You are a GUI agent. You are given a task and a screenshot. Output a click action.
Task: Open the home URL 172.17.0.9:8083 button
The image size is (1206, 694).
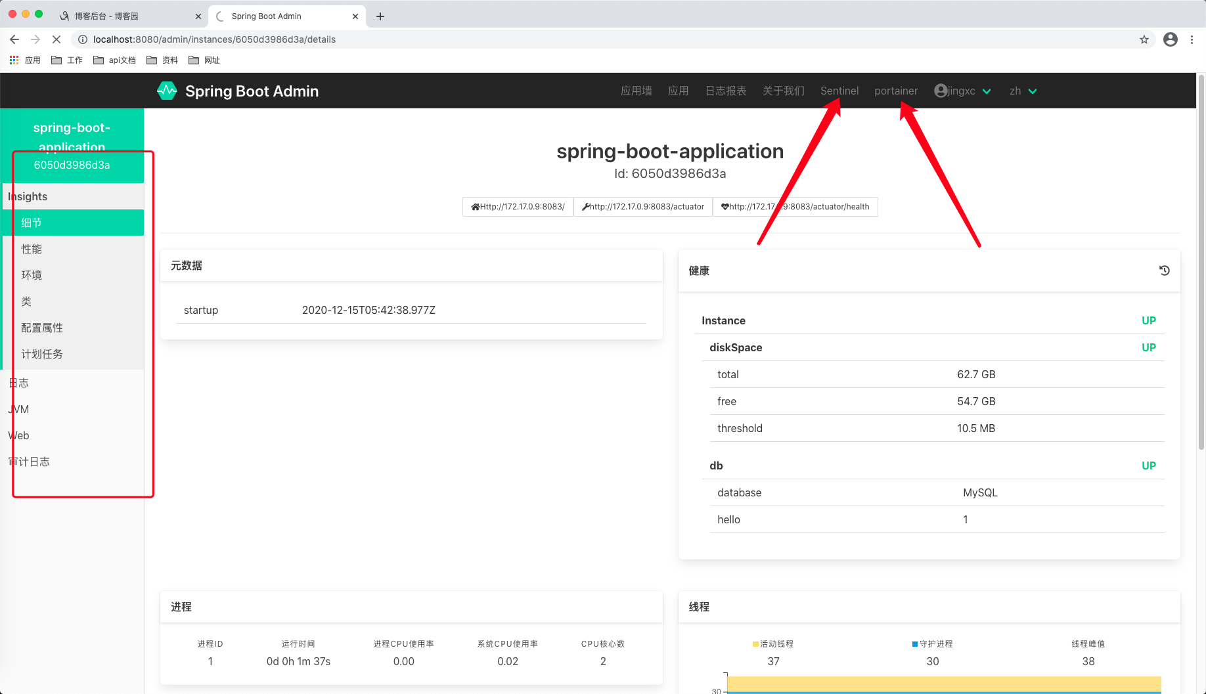[518, 206]
